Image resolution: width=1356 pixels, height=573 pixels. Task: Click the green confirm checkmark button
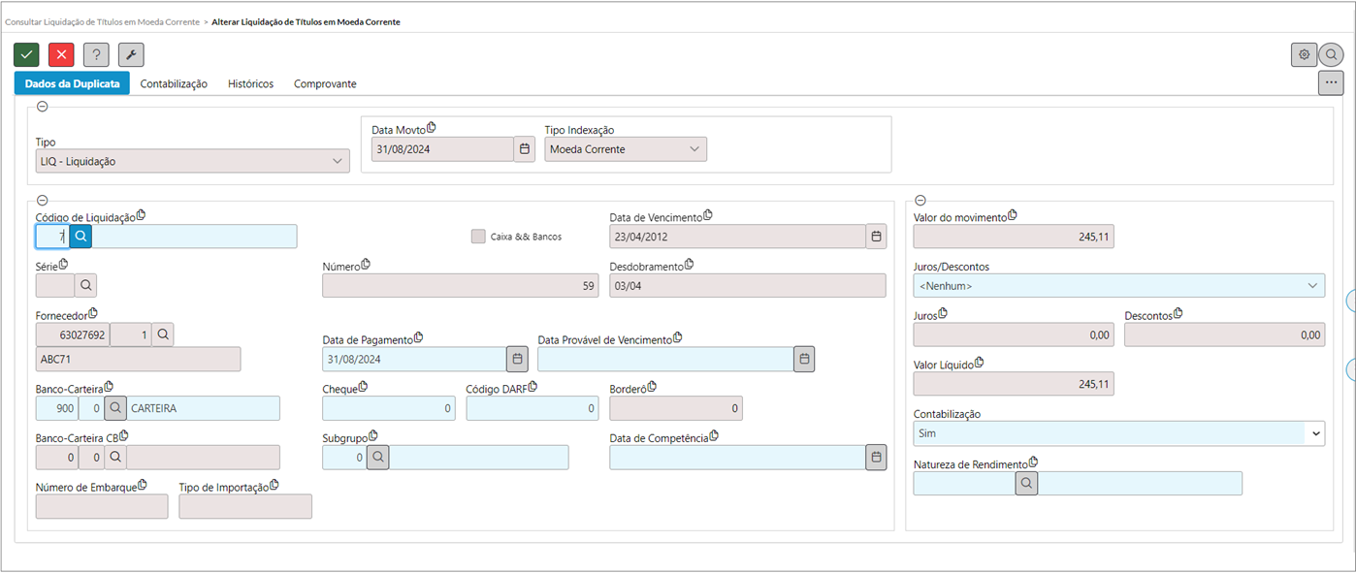tap(26, 55)
